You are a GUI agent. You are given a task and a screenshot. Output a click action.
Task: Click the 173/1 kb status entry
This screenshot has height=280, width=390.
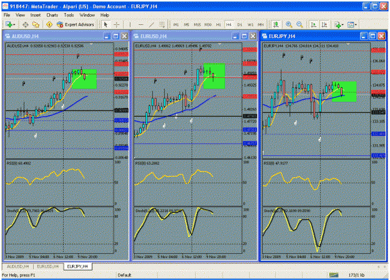click(356, 275)
